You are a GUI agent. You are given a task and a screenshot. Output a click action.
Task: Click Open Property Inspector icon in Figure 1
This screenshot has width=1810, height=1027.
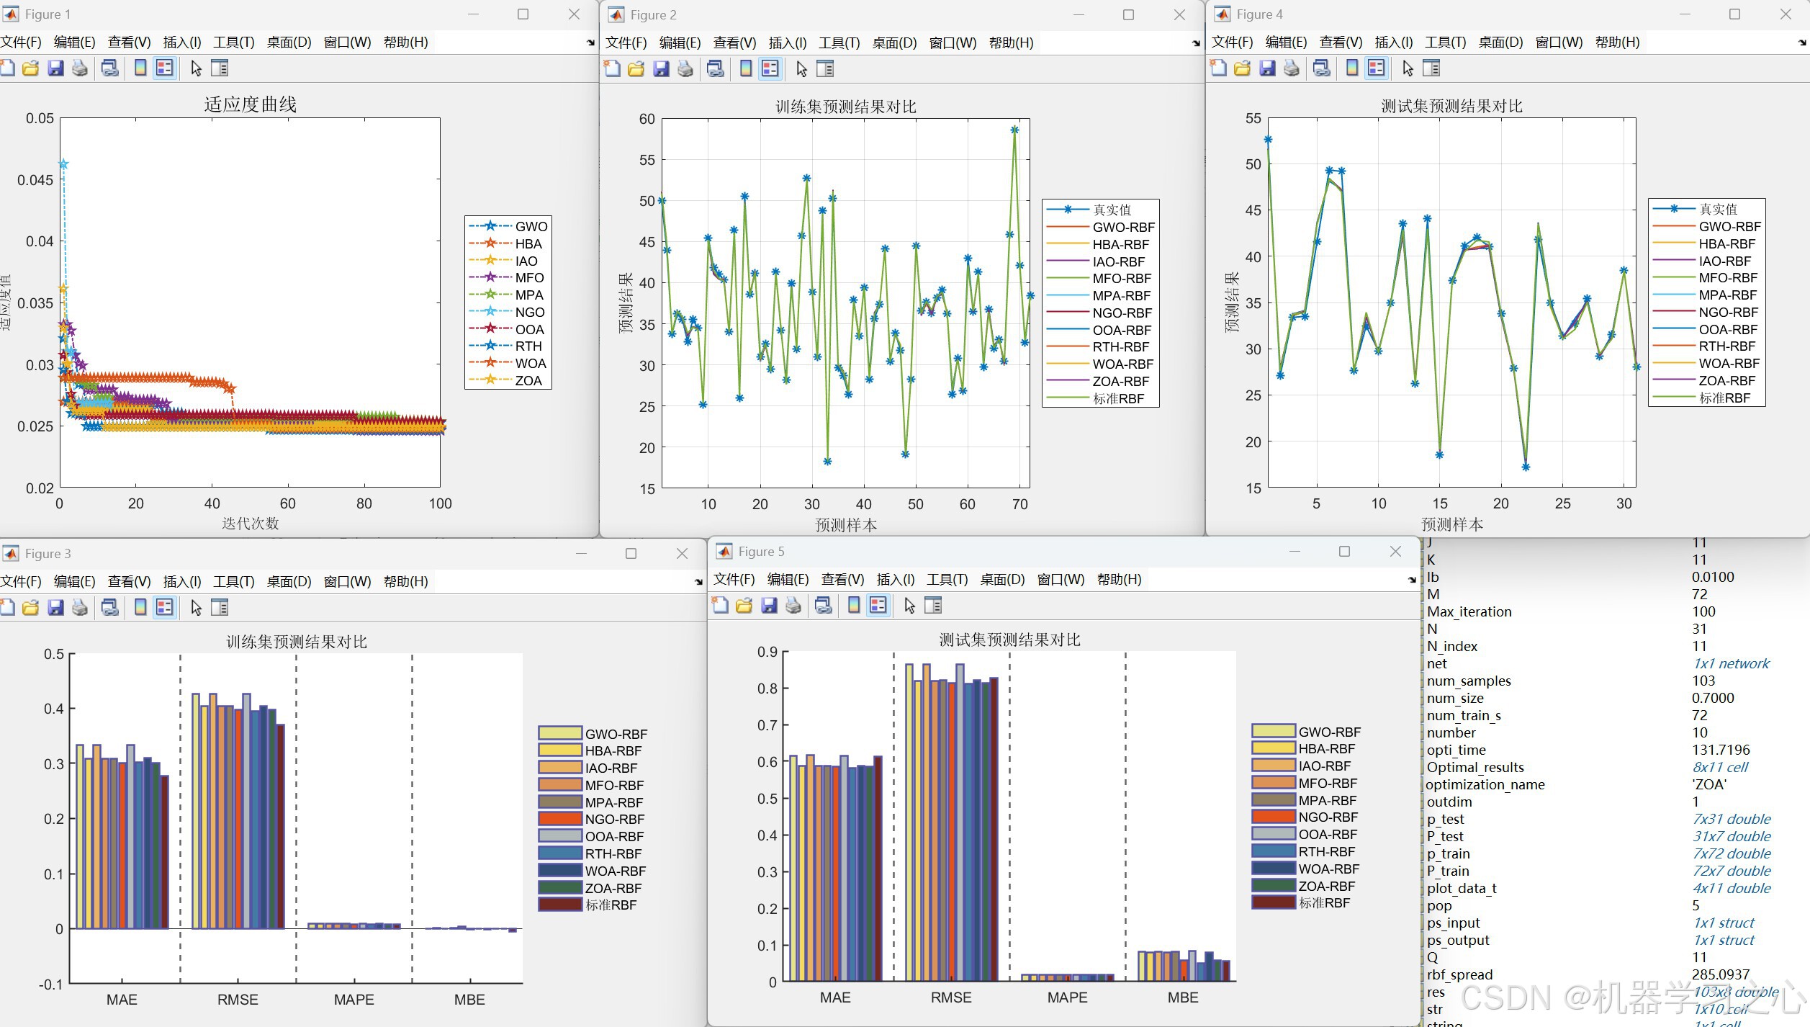tap(220, 68)
